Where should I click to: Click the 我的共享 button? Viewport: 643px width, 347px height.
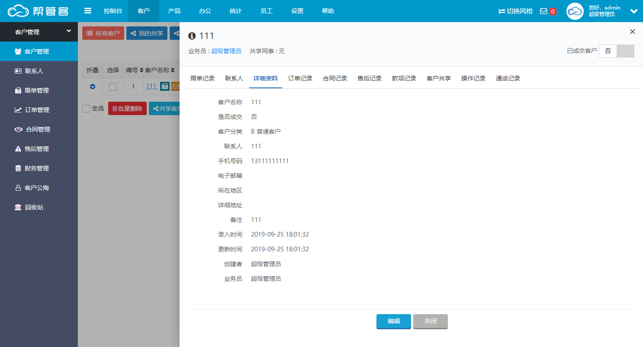click(x=147, y=33)
